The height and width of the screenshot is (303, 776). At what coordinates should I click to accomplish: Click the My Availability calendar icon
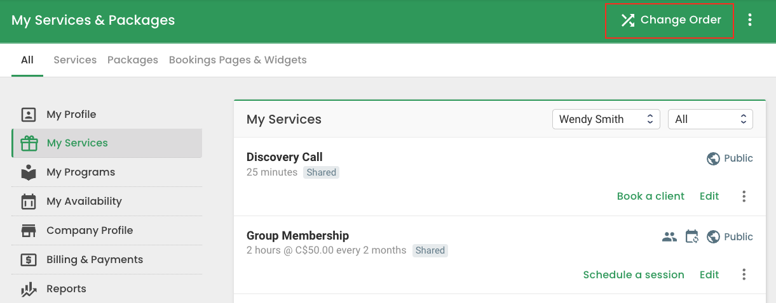29,202
